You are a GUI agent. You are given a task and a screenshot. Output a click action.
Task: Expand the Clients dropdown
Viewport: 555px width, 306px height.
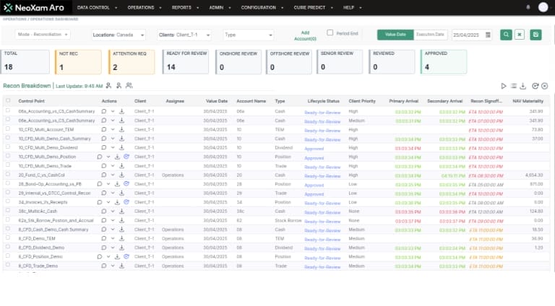pyautogui.click(x=184, y=35)
